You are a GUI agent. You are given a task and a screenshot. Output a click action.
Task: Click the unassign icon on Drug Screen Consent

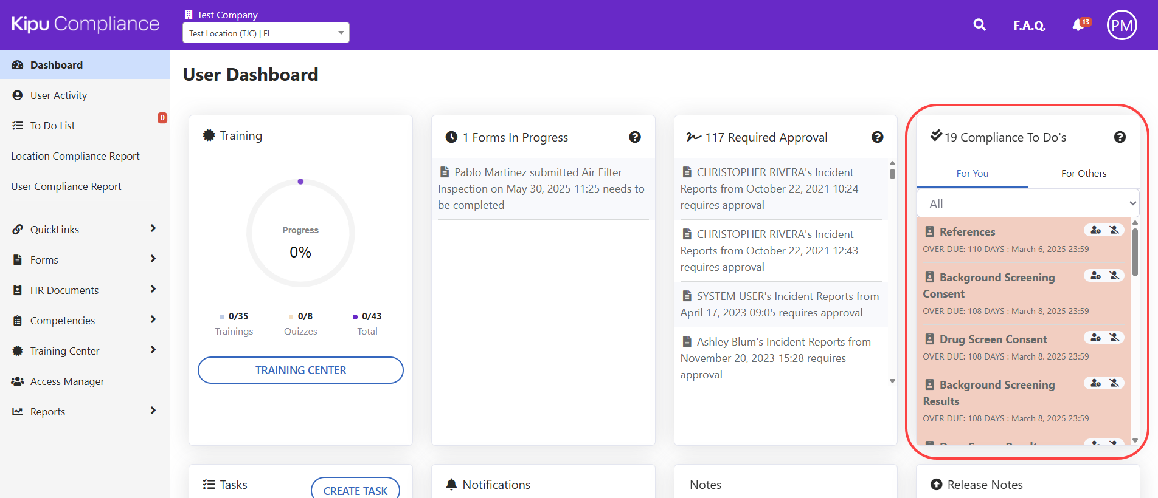(1114, 338)
